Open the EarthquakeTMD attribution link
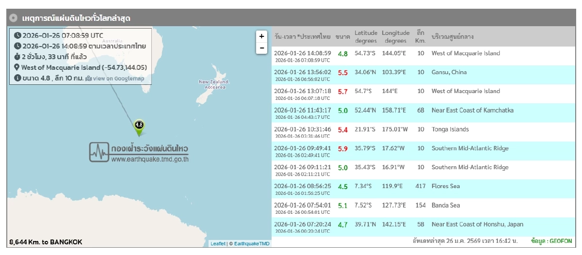 [x=252, y=243]
